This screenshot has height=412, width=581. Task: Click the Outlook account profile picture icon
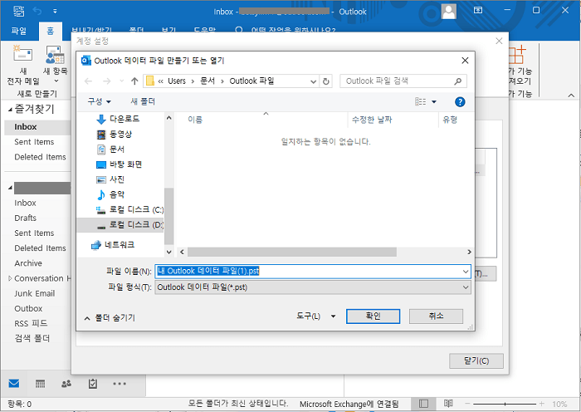click(449, 12)
